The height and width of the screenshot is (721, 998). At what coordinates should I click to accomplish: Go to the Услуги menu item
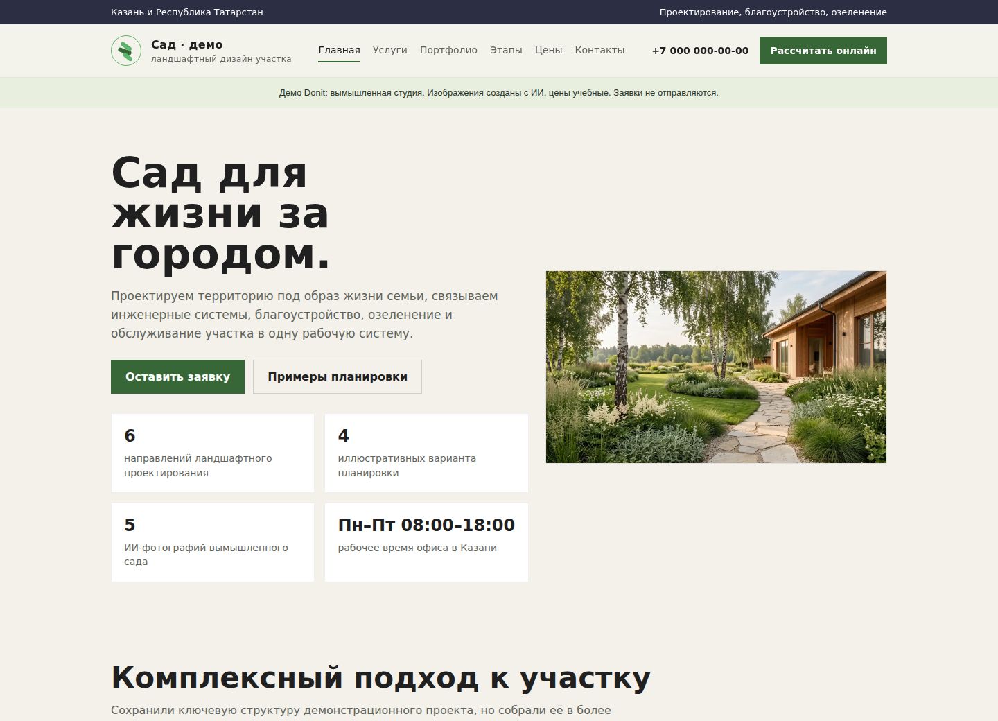point(390,50)
